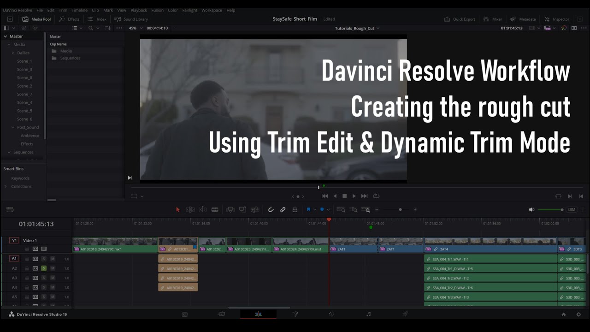Open the audio Mixer panel
Image resolution: width=590 pixels, height=332 pixels.
coord(493,19)
